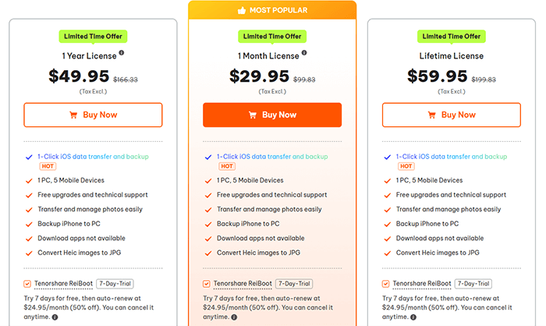This screenshot has height=326, width=546.
Task: Click info icon after 1 Year trial terms
Action: pos(55,317)
